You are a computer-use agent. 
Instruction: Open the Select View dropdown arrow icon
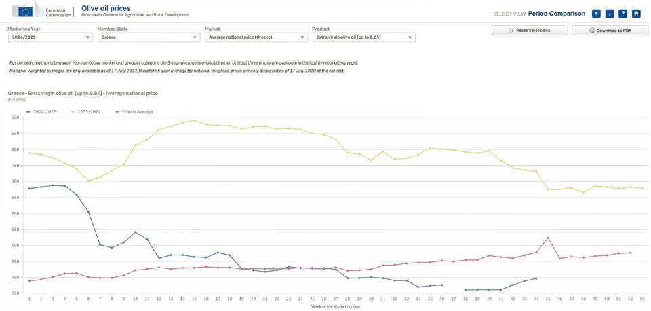point(596,14)
